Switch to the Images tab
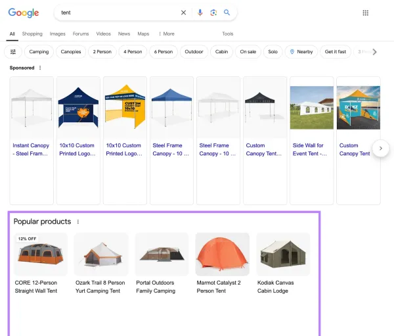Image resolution: width=394 pixels, height=336 pixels. click(58, 34)
